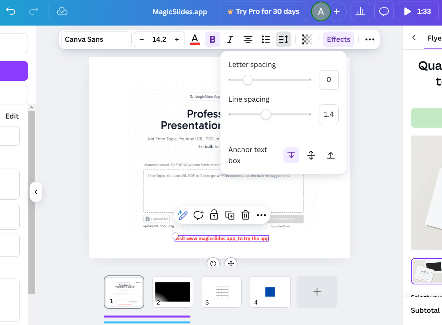Anchor text box to top
The width and height of the screenshot is (442, 325).
click(x=291, y=155)
